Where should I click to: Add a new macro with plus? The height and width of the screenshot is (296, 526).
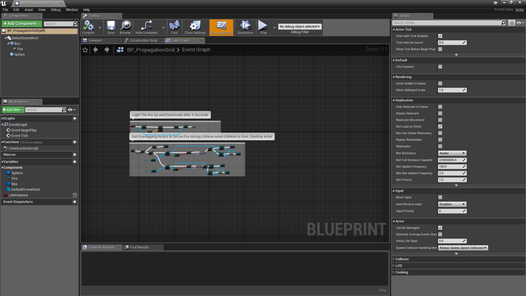75,155
